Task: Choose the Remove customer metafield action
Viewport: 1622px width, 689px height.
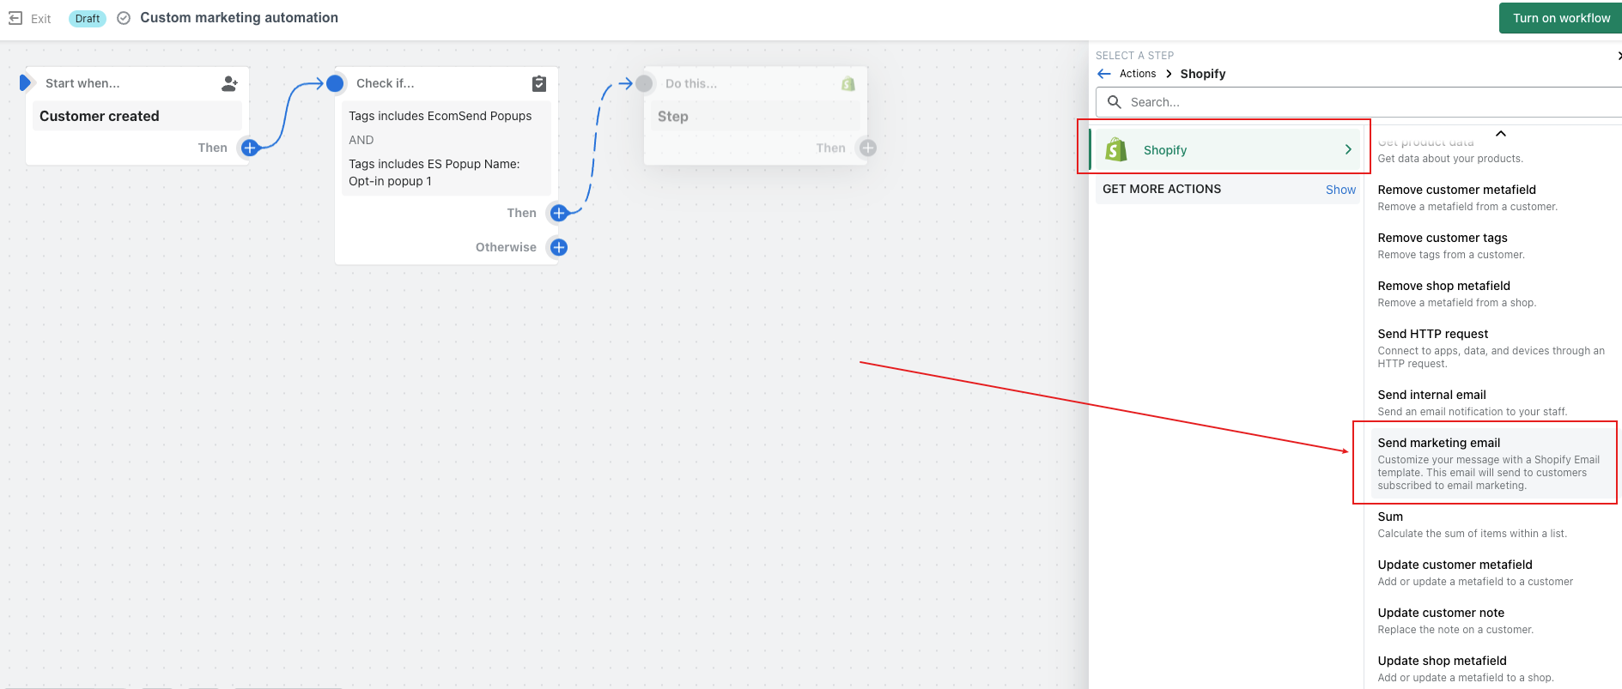Action: click(1492, 197)
